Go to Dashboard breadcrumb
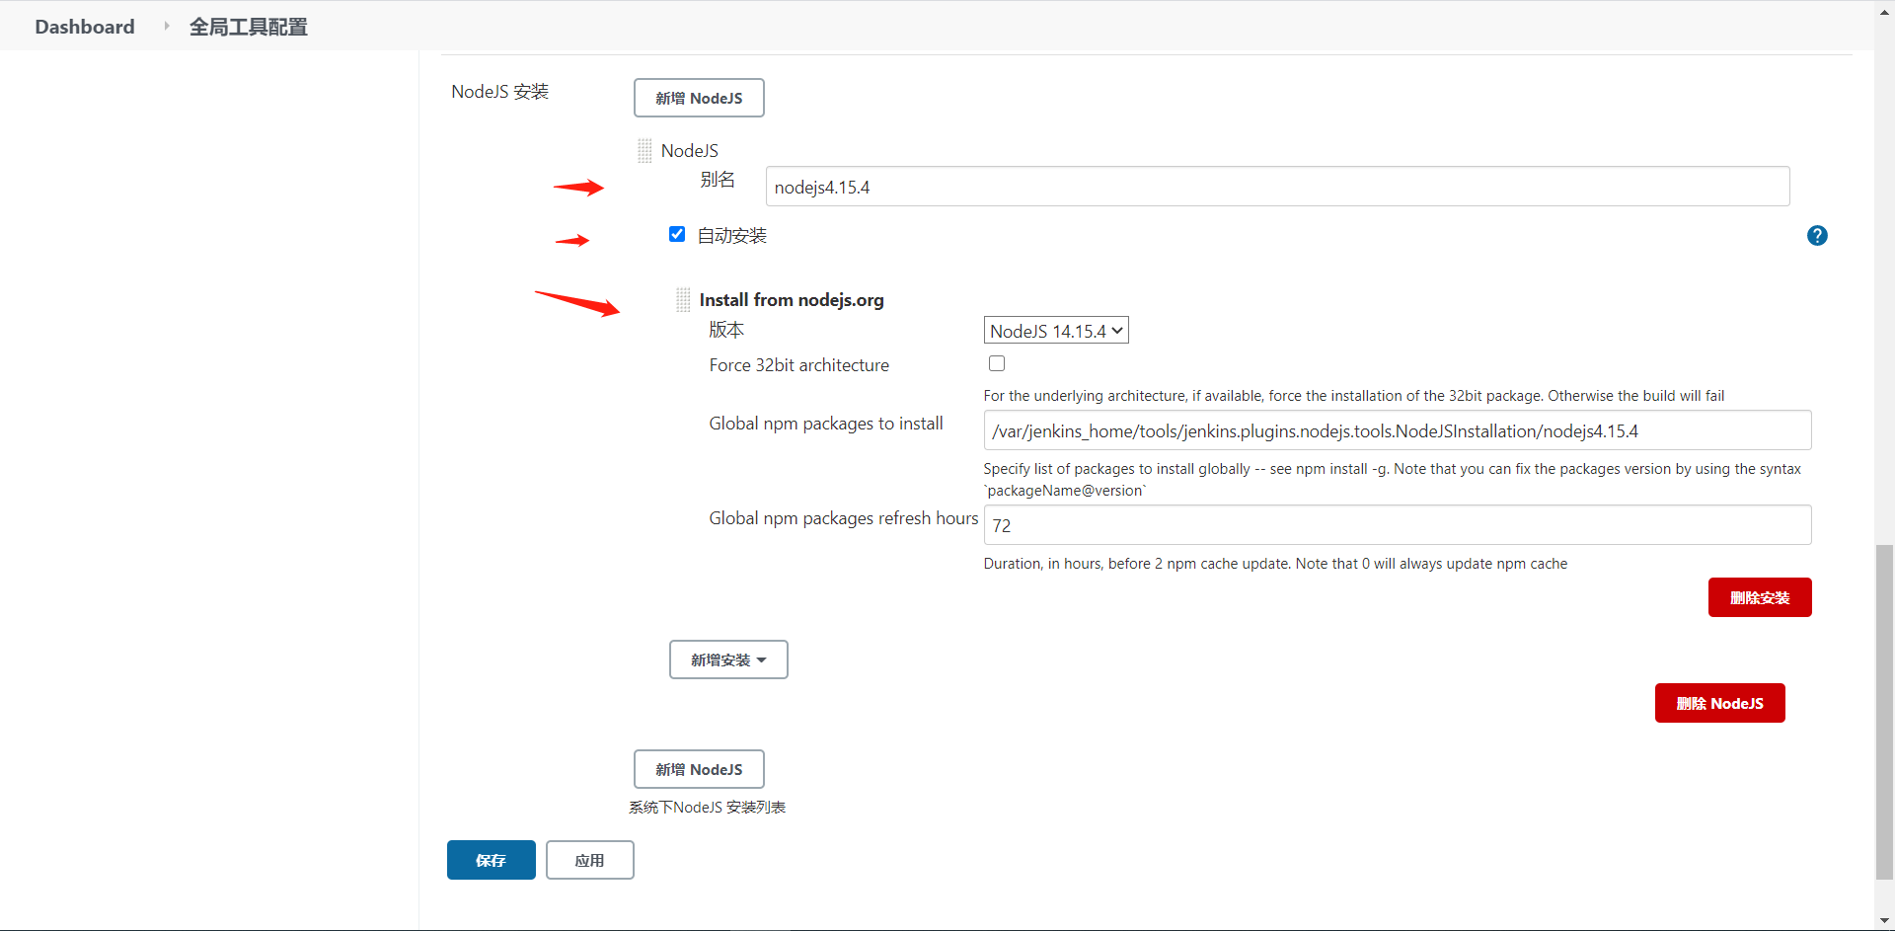This screenshot has width=1895, height=931. tap(85, 27)
